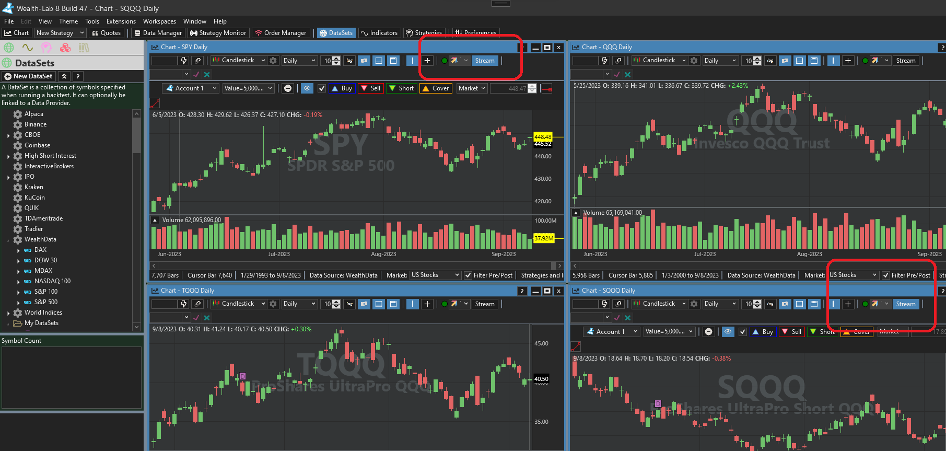946x451 pixels.
Task: Toggle Filter Pre/Post checkbox in SPY status bar
Action: [x=469, y=275]
